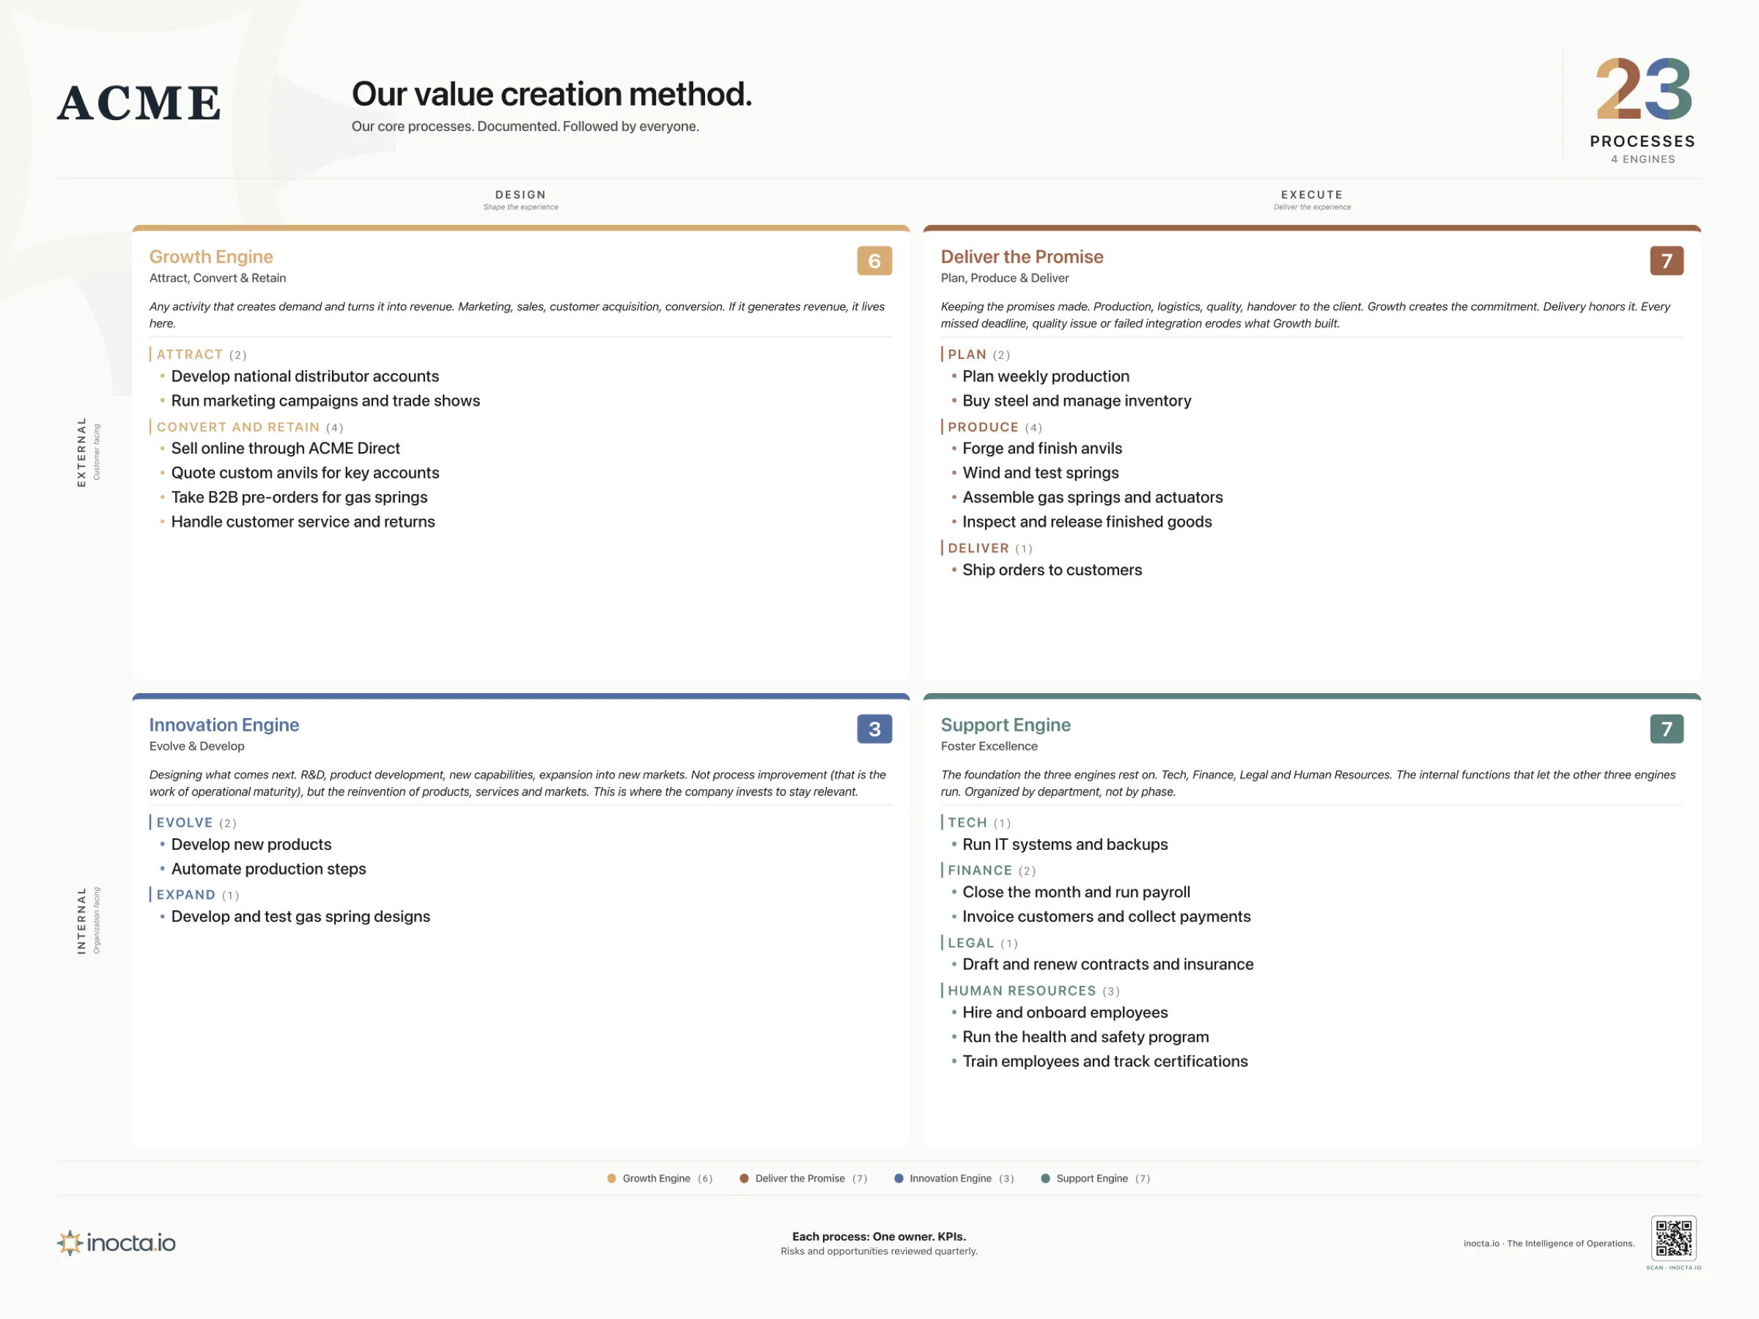Screen dimensions: 1759x1319
Task: Click 'Handle customer service and returns'
Action: [303, 522]
